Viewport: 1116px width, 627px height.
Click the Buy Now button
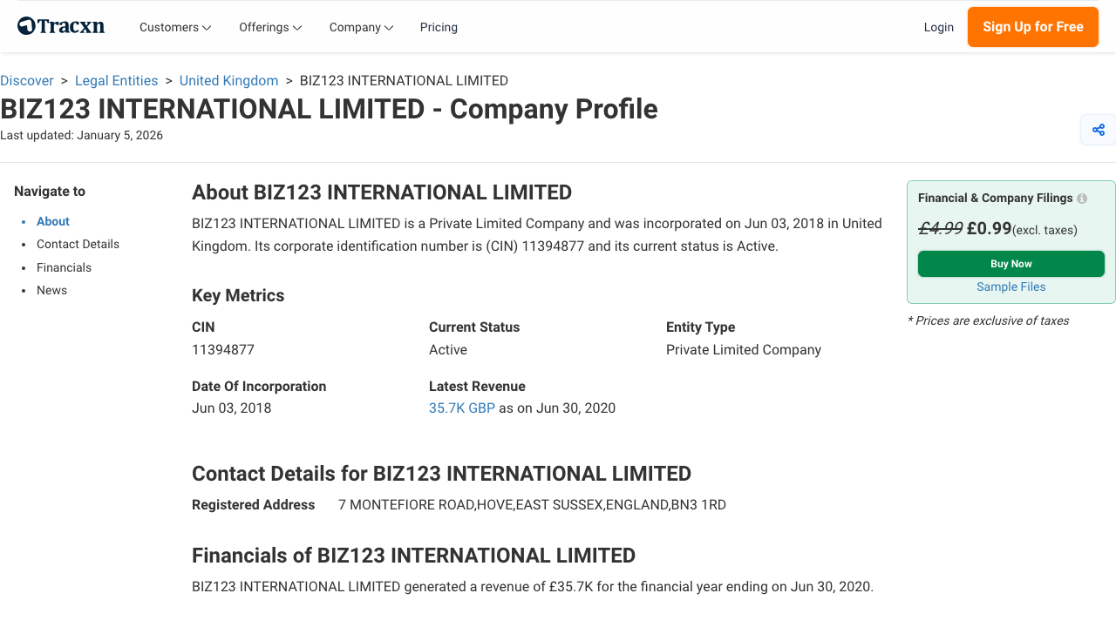(x=1011, y=263)
